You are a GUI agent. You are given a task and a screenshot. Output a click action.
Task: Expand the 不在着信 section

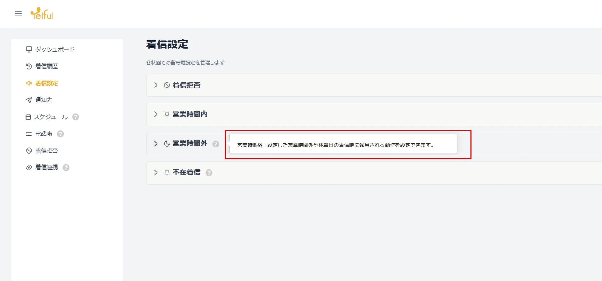[156, 172]
